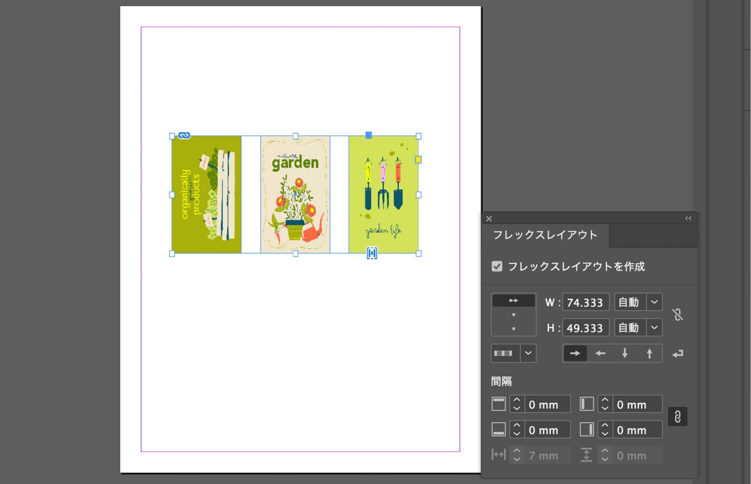Select the rightward flex direction arrow
751x484 pixels.
tap(575, 353)
